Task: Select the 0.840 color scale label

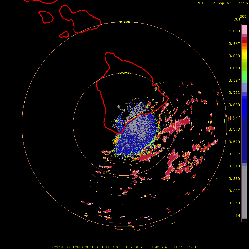Action: pos(234,68)
